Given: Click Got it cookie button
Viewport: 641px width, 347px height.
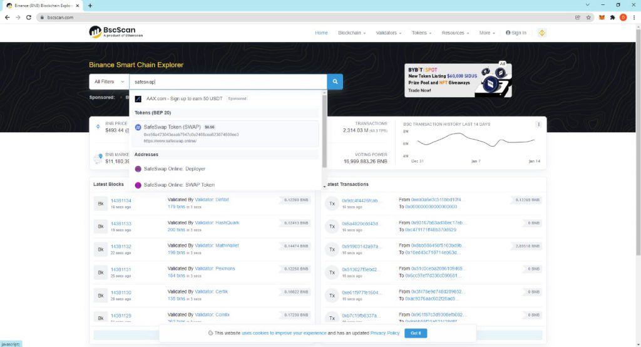Looking at the screenshot, I should click(x=416, y=333).
